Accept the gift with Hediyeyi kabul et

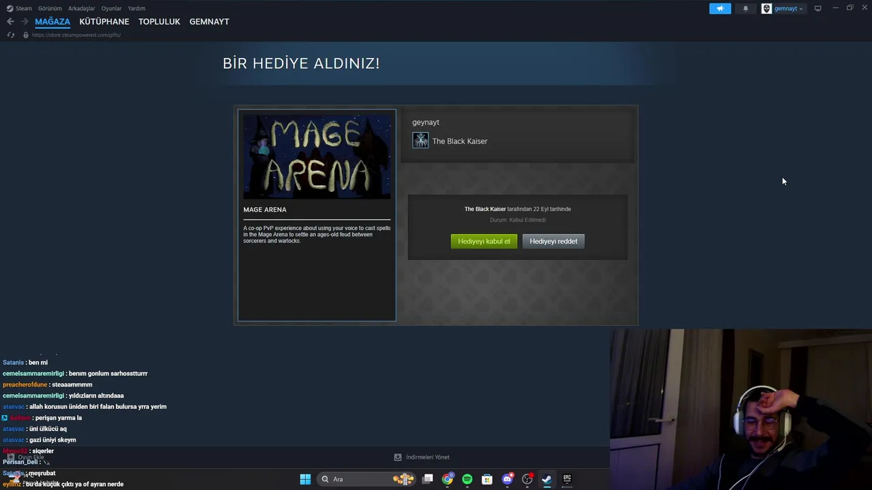click(x=484, y=241)
